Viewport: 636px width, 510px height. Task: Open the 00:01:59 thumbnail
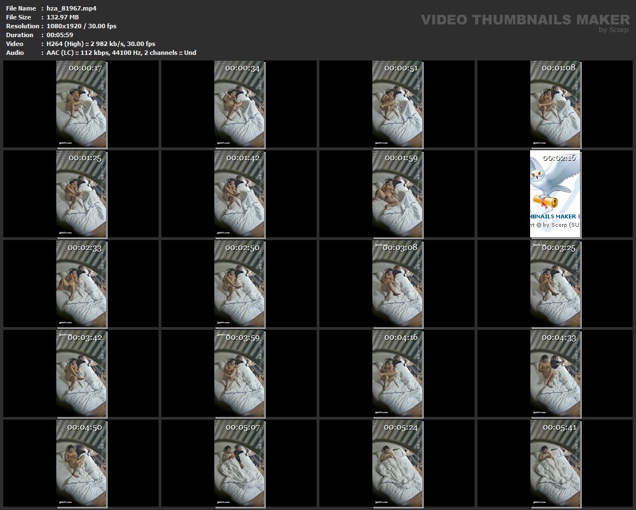(397, 194)
